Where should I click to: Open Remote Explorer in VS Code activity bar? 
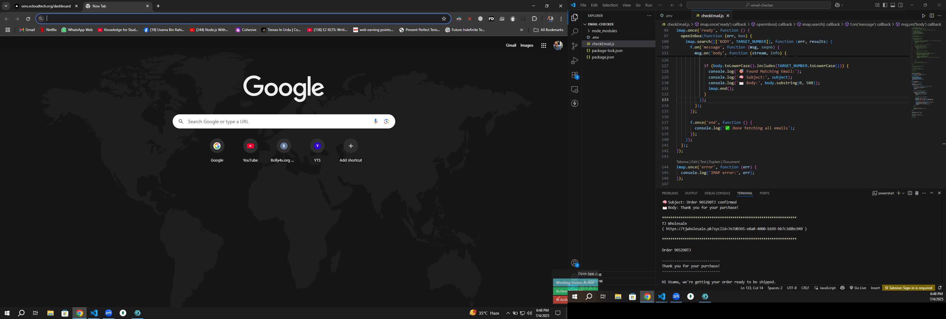[575, 89]
